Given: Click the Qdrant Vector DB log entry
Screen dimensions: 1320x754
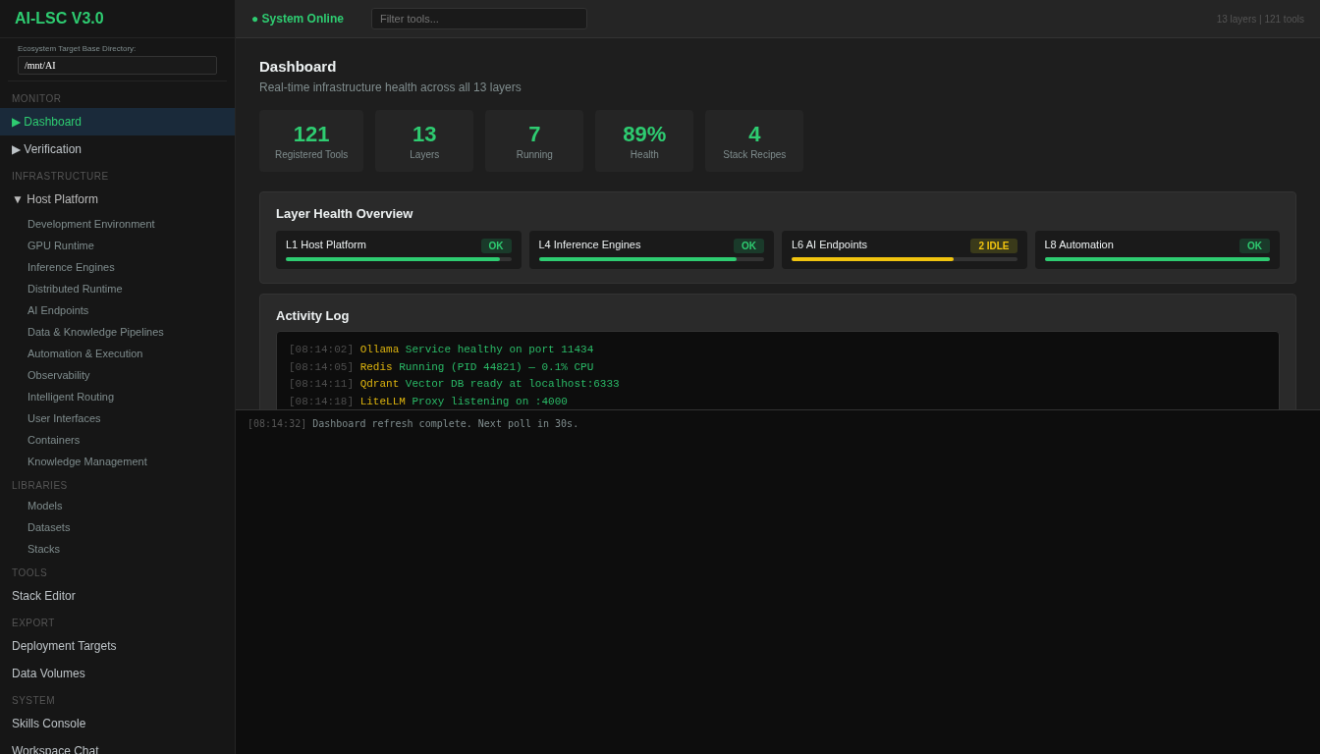Looking at the screenshot, I should point(454,384).
